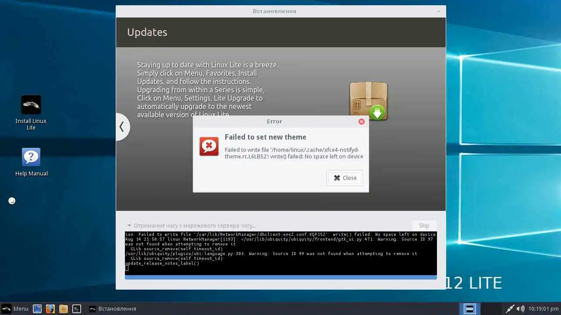Click the Show Desktop icon in the taskbar
Image resolution: width=561 pixels, height=315 pixels.
[x=37, y=308]
